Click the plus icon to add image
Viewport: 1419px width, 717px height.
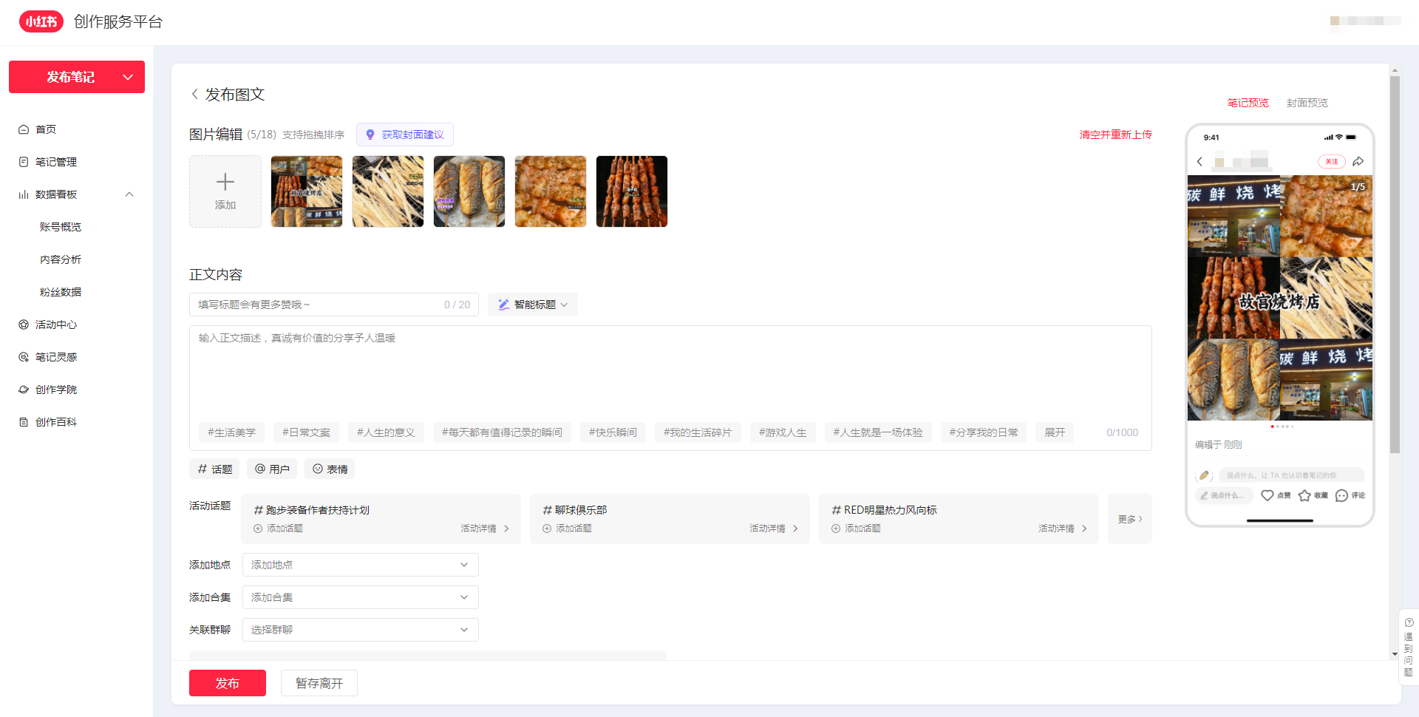tap(225, 182)
